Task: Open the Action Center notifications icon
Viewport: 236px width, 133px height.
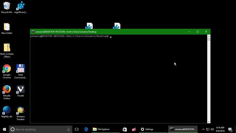Action: (230, 129)
